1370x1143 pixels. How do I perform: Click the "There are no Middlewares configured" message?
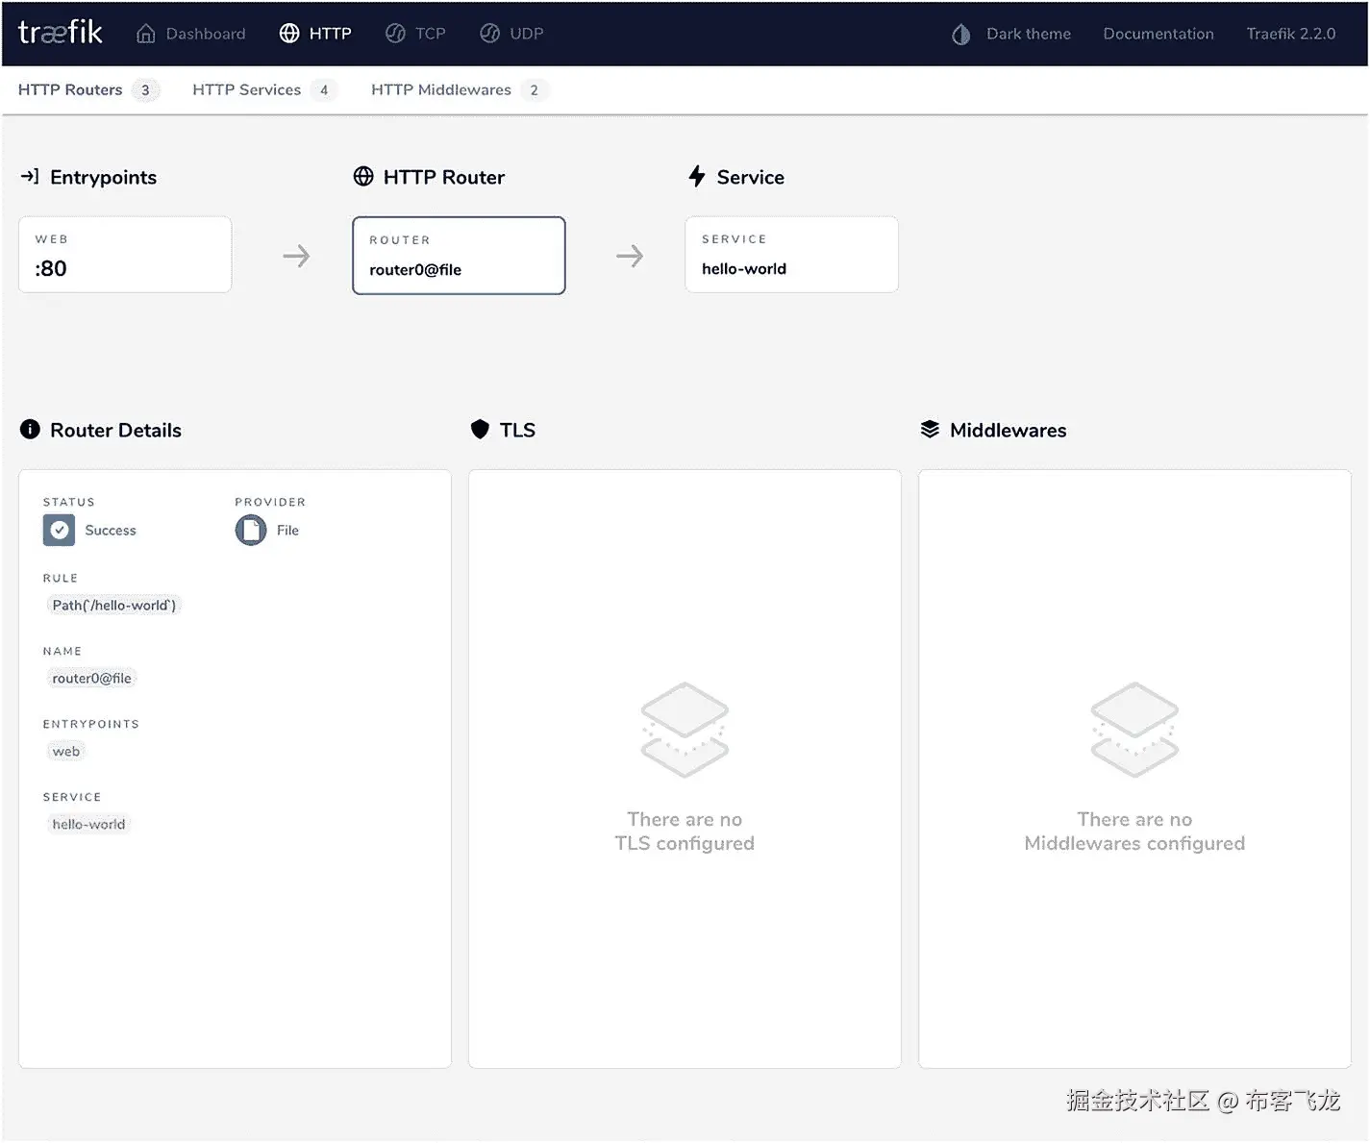(x=1134, y=832)
